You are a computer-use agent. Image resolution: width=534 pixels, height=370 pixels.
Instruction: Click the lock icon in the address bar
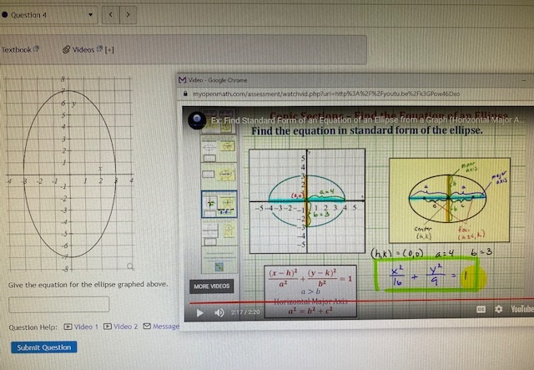tap(185, 94)
